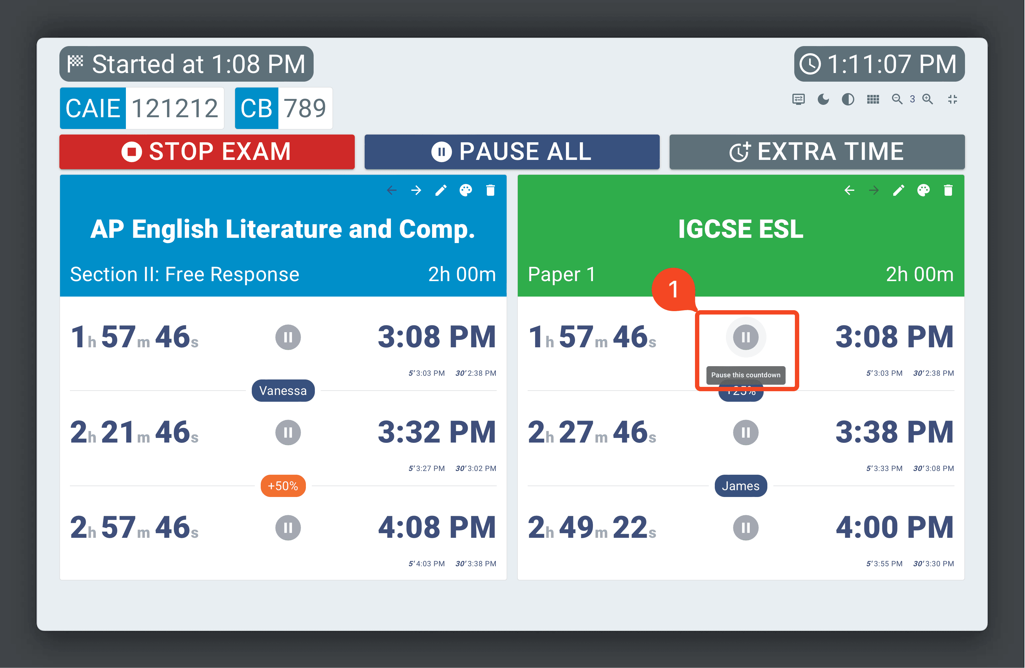Open the grid layout icon
Screen dimensions: 1025x668
[x=873, y=100]
